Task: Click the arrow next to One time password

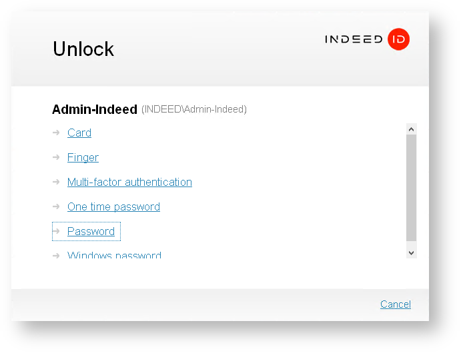Action: tap(56, 206)
